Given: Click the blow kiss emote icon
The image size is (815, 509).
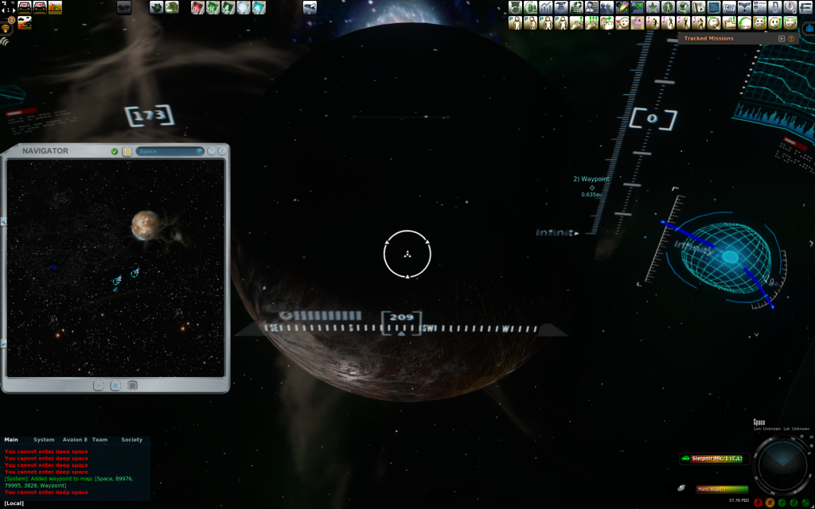Looking at the screenshot, I should tap(622, 23).
